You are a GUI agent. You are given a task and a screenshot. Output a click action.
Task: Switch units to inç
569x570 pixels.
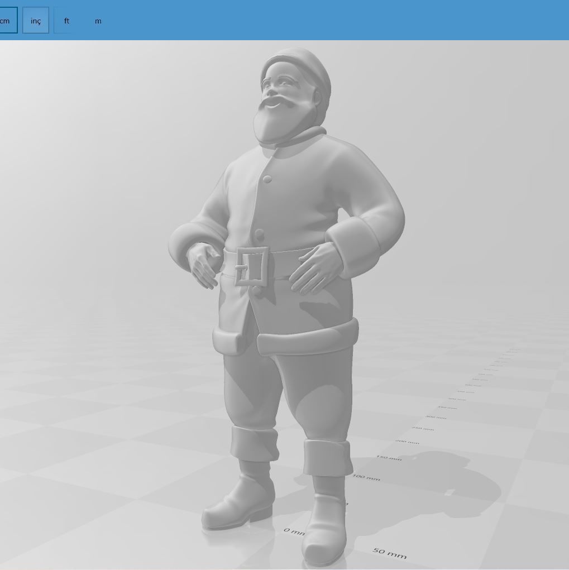pos(36,20)
